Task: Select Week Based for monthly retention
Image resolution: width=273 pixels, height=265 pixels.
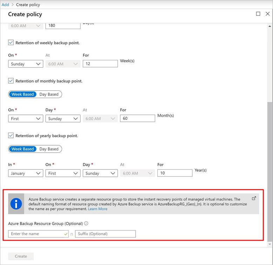Action: 23,94
